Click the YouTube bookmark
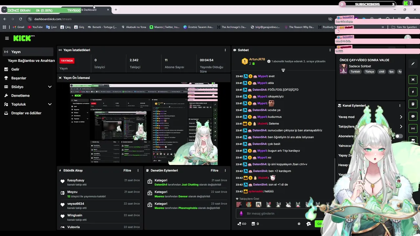 pyautogui.click(x=35, y=27)
